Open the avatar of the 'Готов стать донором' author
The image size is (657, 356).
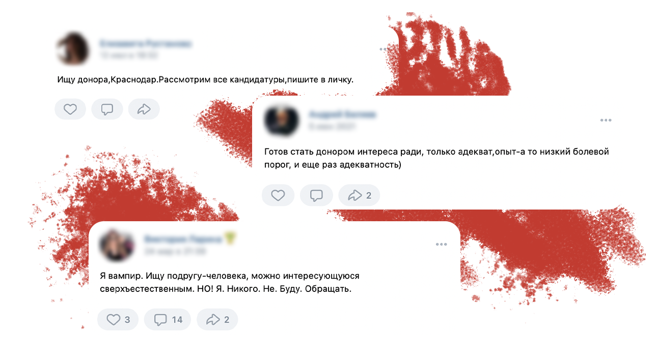(282, 121)
